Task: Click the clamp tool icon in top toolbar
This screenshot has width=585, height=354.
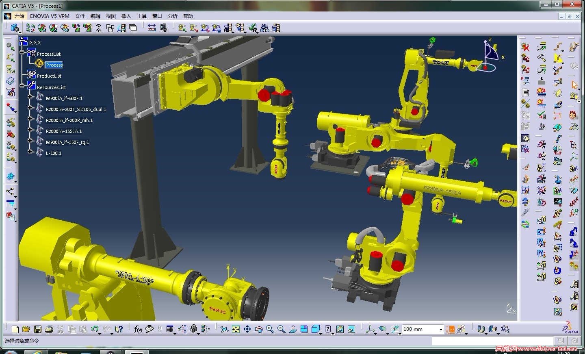Action: (163, 28)
